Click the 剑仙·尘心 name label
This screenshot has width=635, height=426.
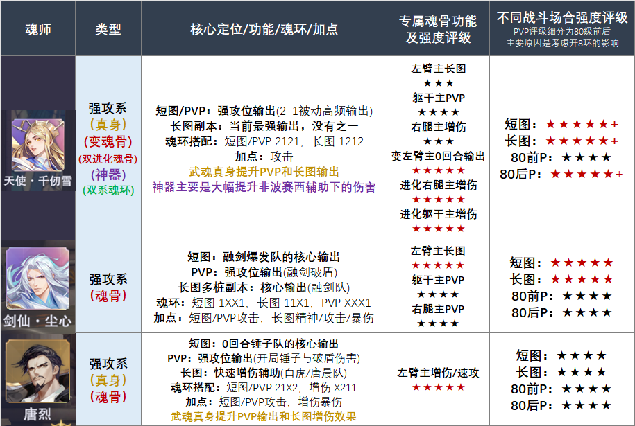coord(37,321)
